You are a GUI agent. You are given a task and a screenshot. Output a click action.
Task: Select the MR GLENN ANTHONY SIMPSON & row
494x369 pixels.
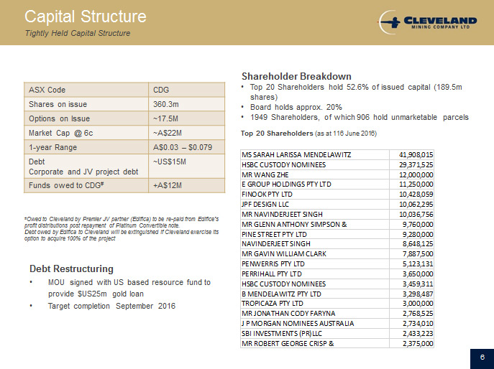coord(337,224)
